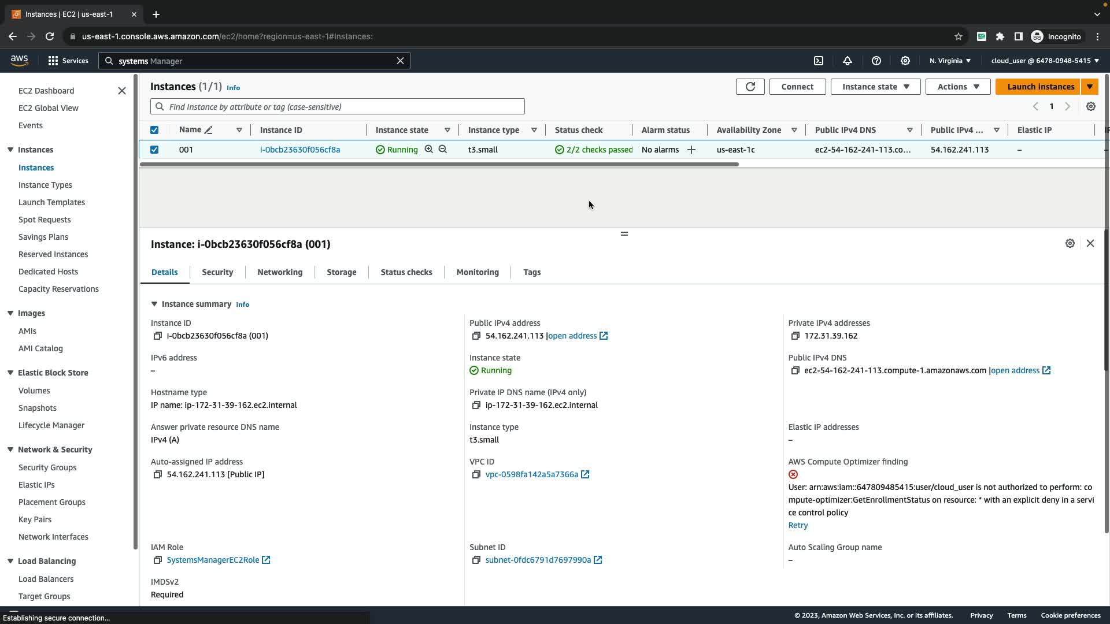1110x624 pixels.
Task: Open the SystemsManagerEC2Role IAM link
Action: tap(213, 560)
